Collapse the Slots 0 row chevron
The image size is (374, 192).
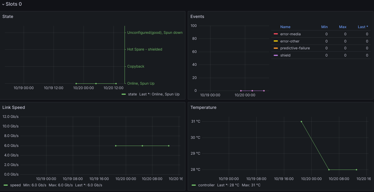tap(3, 4)
